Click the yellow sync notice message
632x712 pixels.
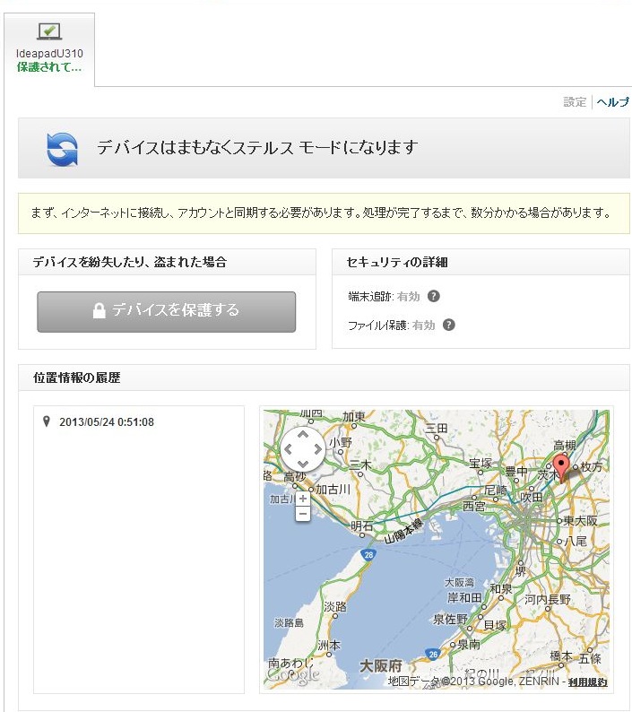(x=324, y=213)
